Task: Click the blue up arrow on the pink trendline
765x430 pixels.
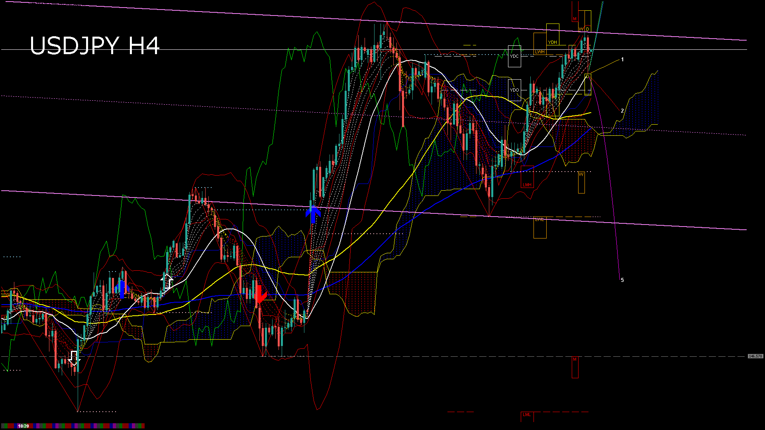Action: 314,214
